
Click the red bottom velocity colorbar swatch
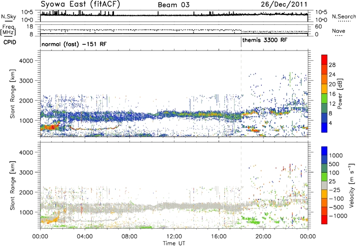tap(324, 220)
